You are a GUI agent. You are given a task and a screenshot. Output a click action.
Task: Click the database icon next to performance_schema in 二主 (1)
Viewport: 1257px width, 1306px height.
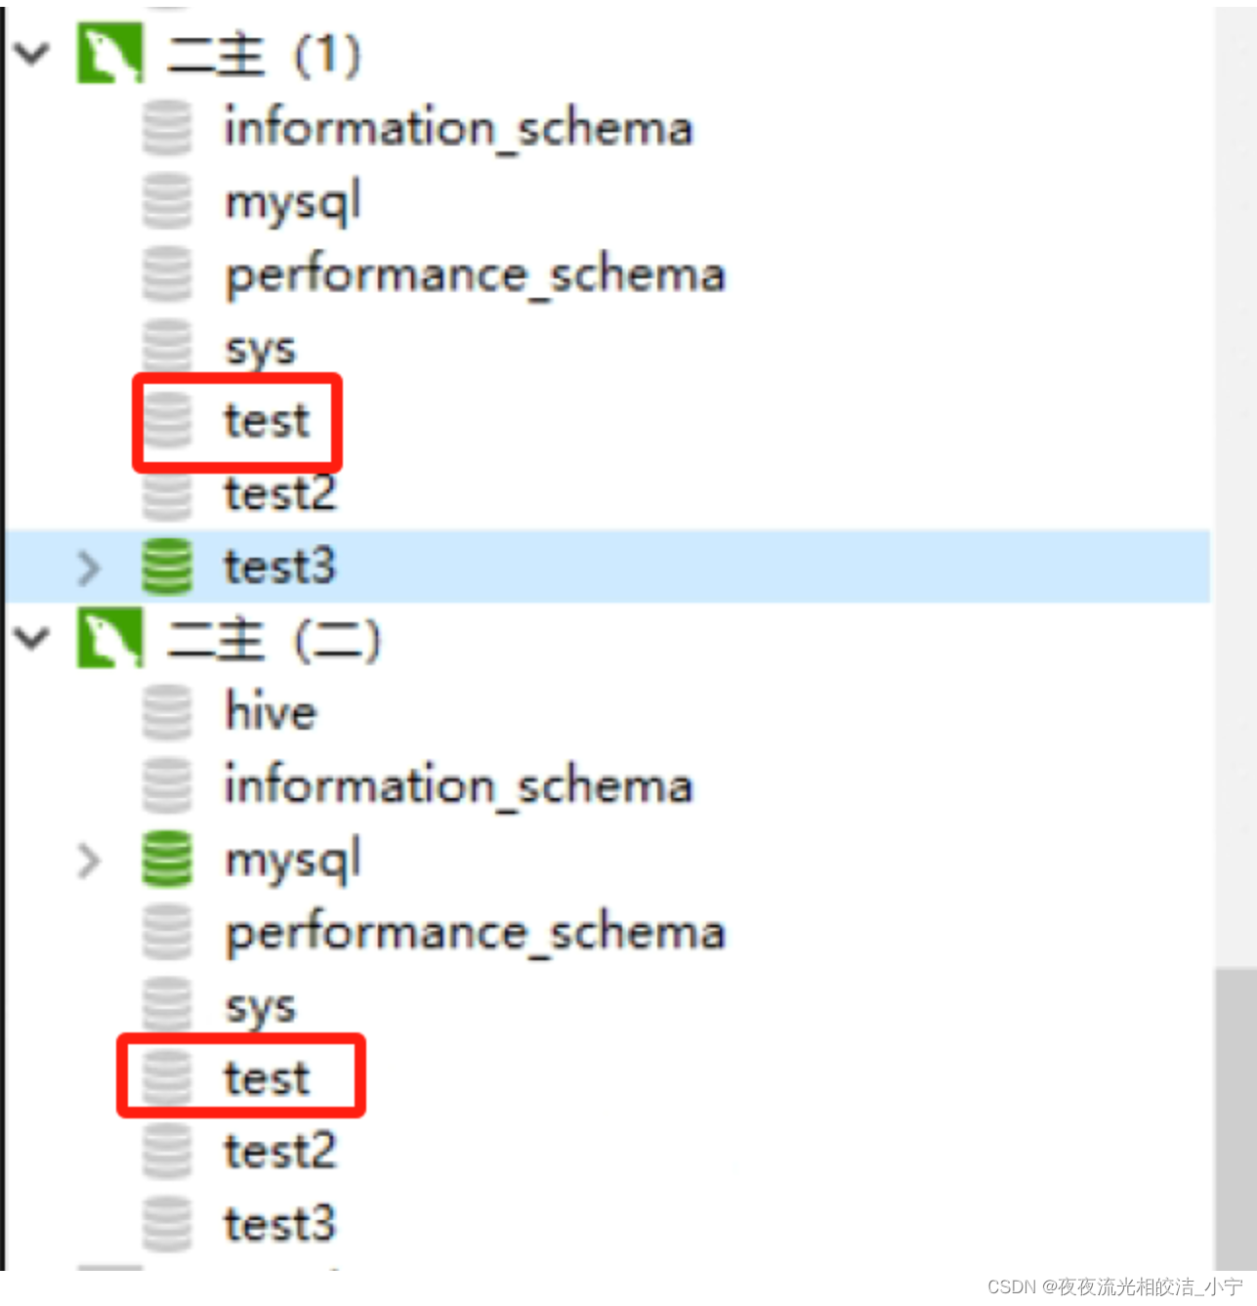point(166,274)
